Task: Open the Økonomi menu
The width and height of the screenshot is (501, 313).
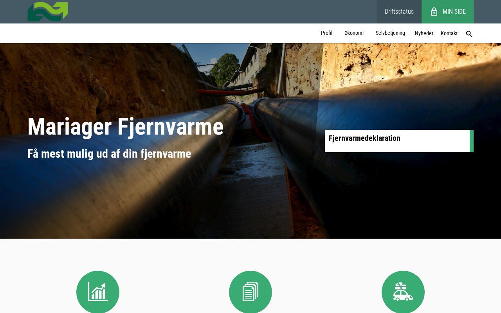Action: pyautogui.click(x=354, y=33)
